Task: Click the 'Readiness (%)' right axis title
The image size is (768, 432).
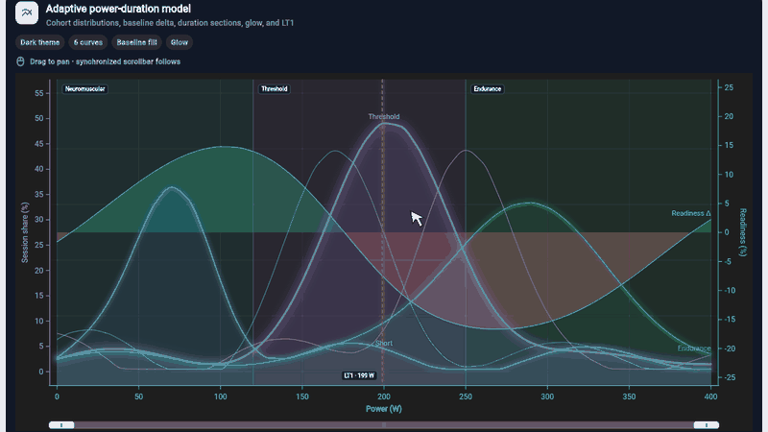Action: tap(743, 232)
